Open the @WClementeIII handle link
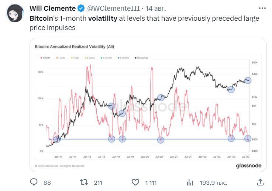Screen dimensions: 272x191 pyautogui.click(x=113, y=9)
